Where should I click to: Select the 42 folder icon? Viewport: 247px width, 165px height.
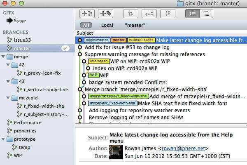[15, 65]
